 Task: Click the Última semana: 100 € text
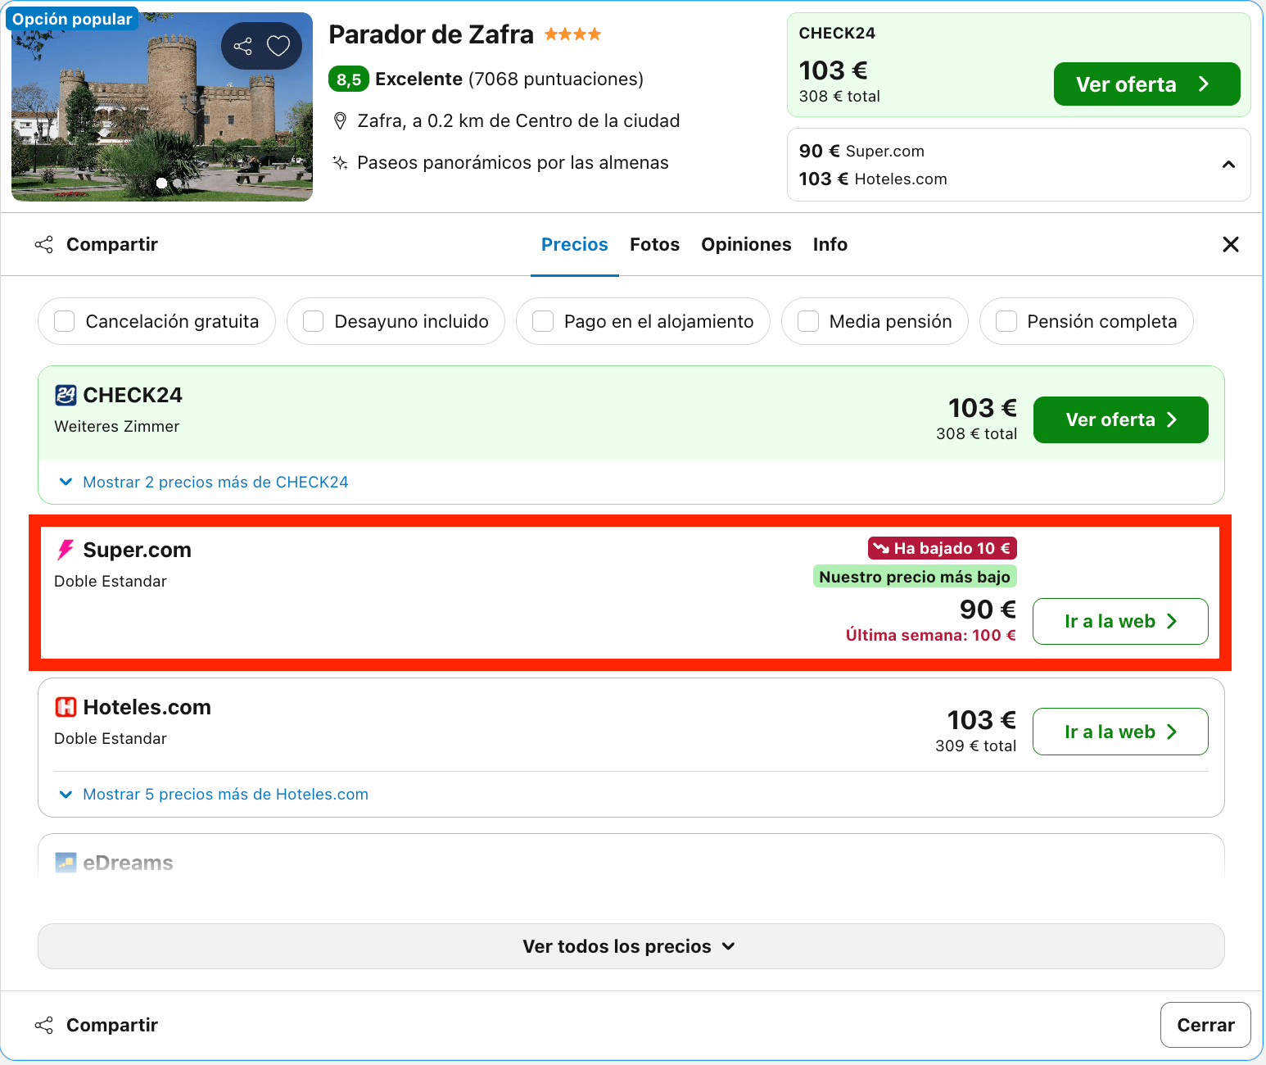[x=931, y=635]
